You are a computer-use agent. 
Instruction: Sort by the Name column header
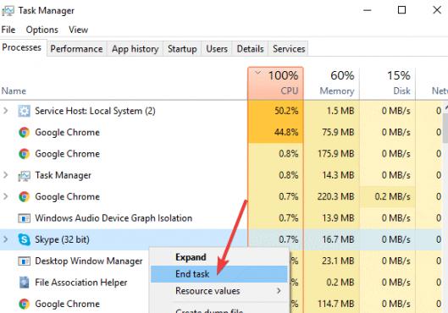pos(14,91)
